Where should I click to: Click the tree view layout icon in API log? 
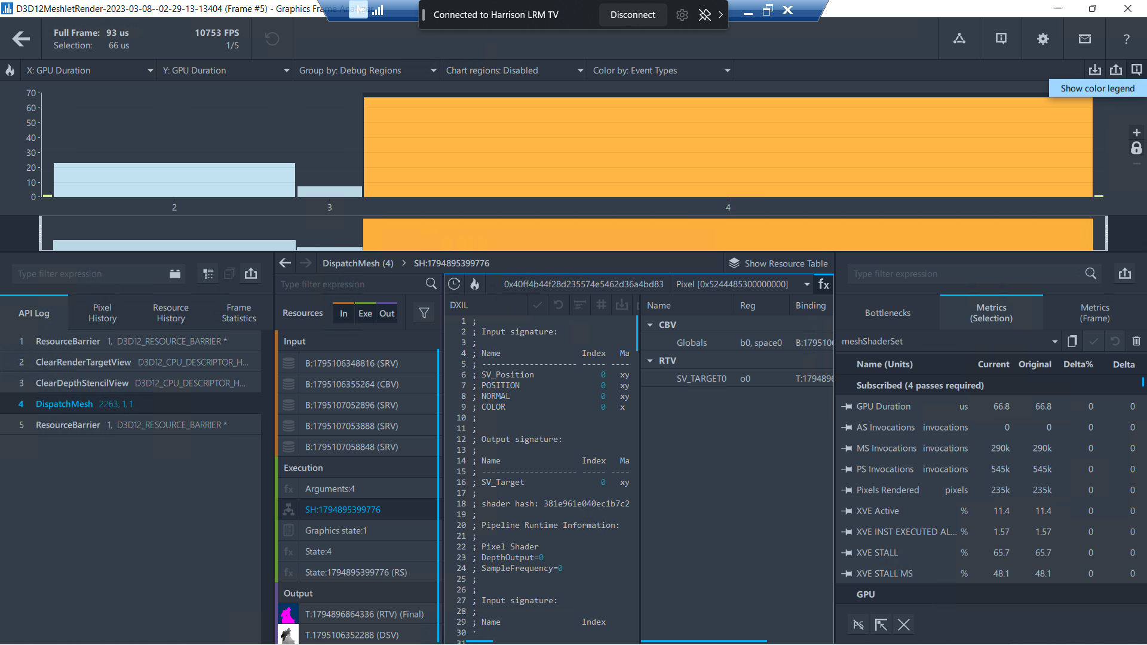point(208,274)
